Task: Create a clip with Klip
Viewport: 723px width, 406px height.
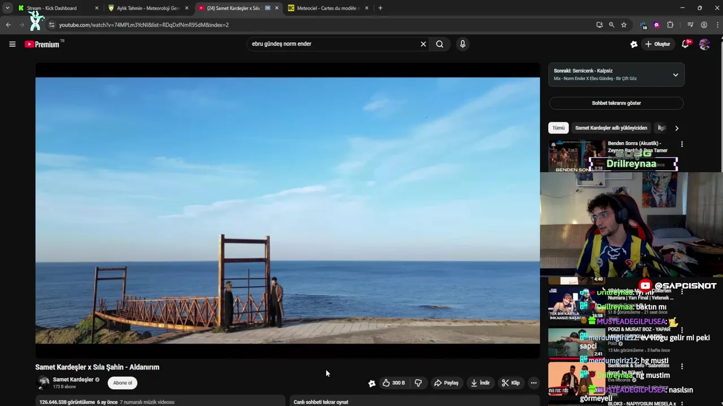Action: pos(511,383)
